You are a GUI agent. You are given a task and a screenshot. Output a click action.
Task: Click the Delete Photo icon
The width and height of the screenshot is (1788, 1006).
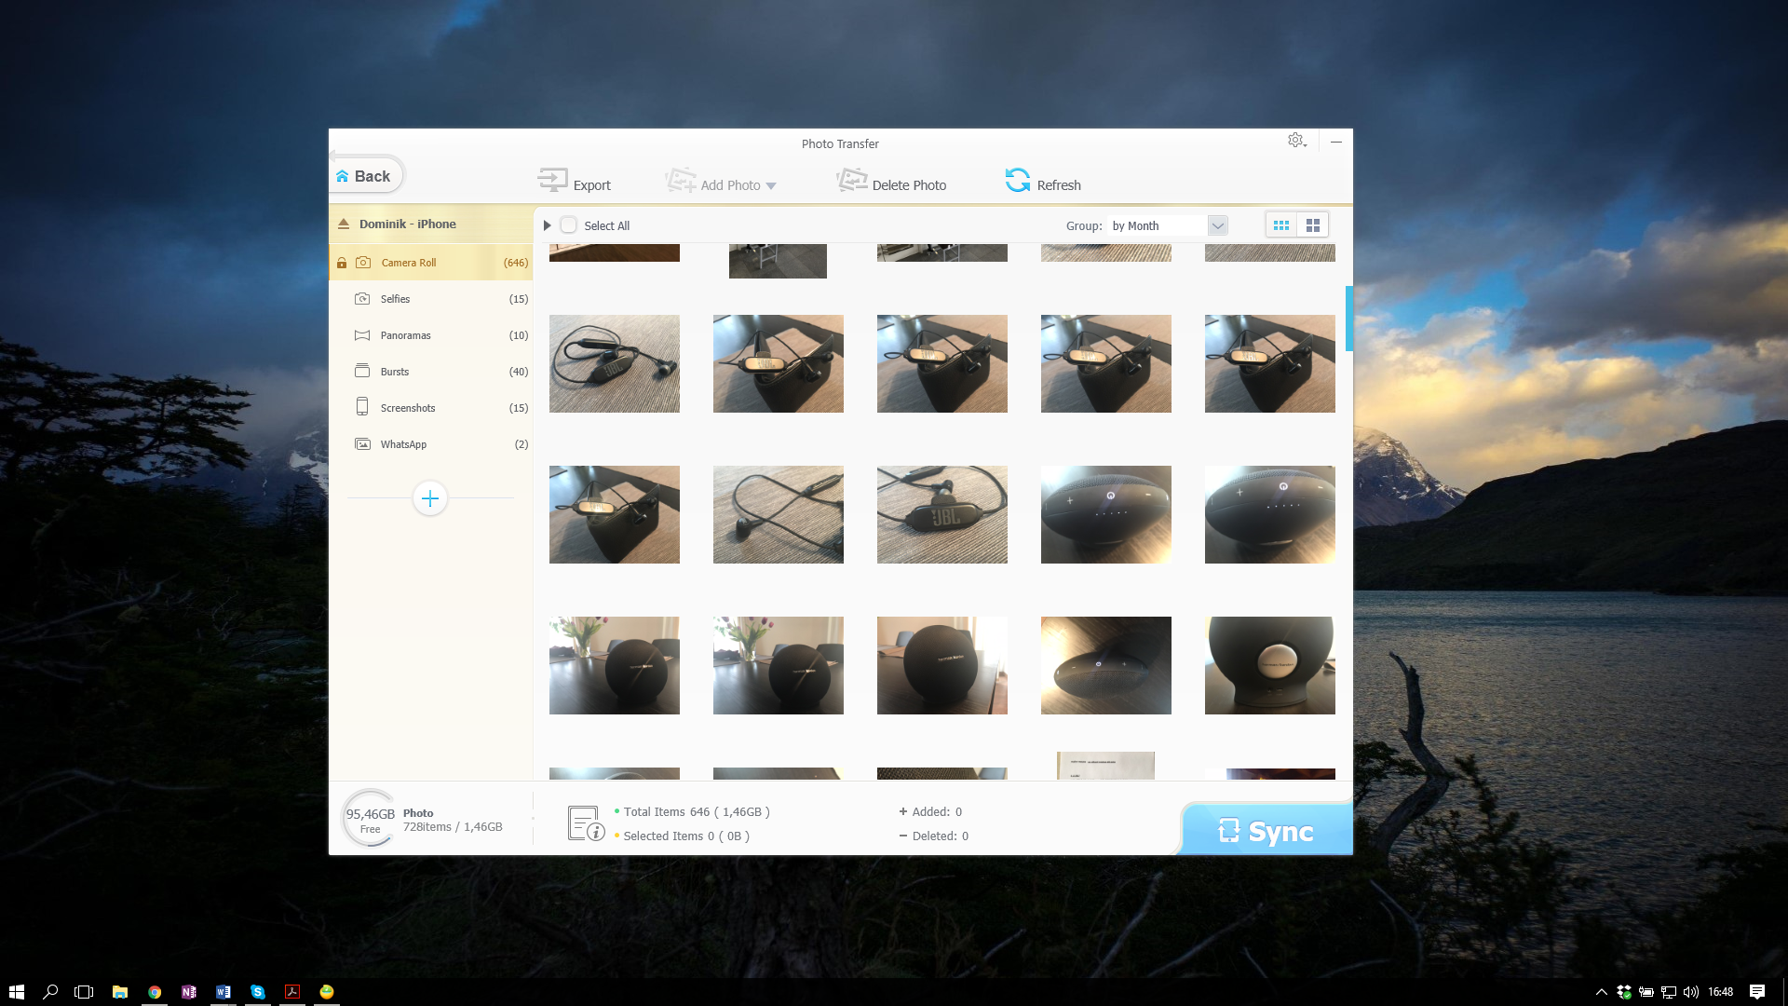851,181
